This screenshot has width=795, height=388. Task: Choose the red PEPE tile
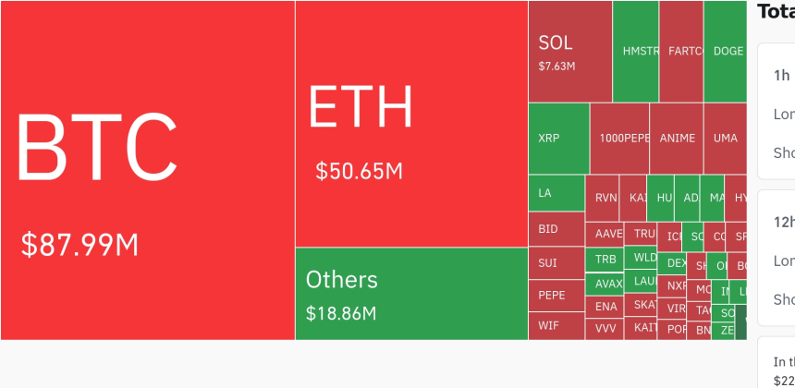pos(556,296)
